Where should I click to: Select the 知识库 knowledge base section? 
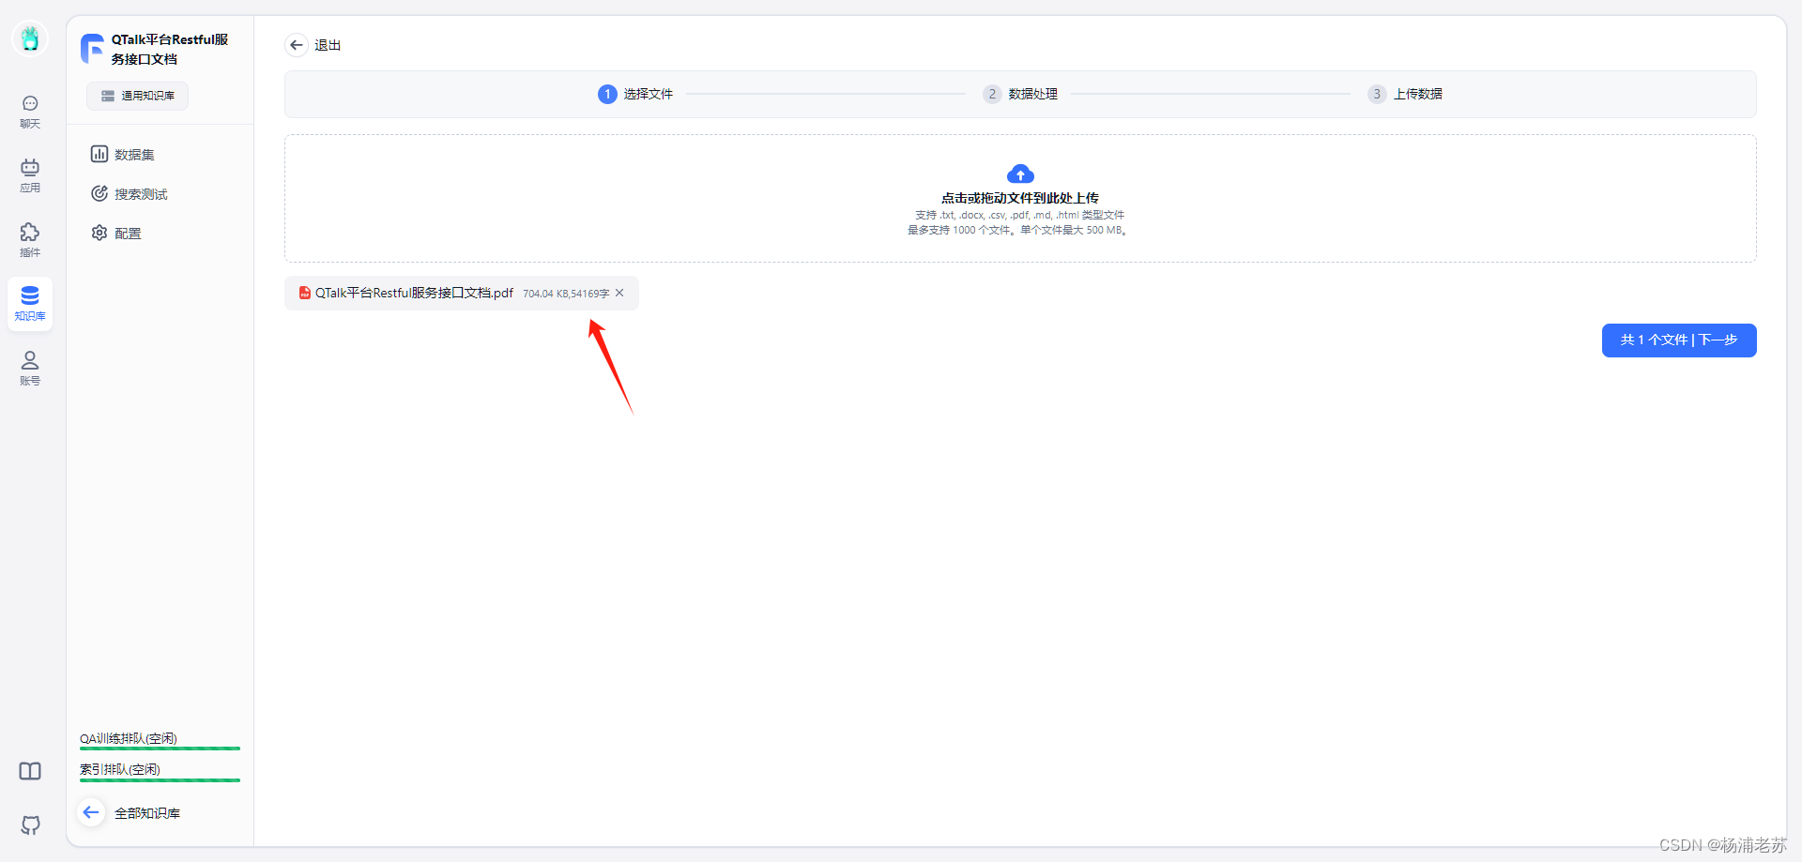coord(30,304)
